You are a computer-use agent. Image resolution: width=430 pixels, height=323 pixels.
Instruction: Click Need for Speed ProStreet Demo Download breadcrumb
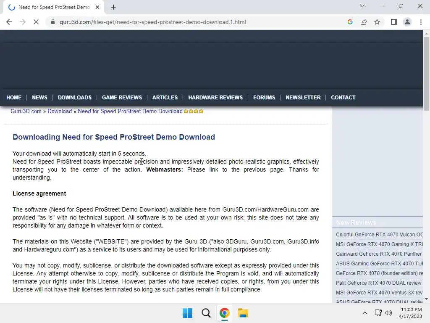[130, 111]
